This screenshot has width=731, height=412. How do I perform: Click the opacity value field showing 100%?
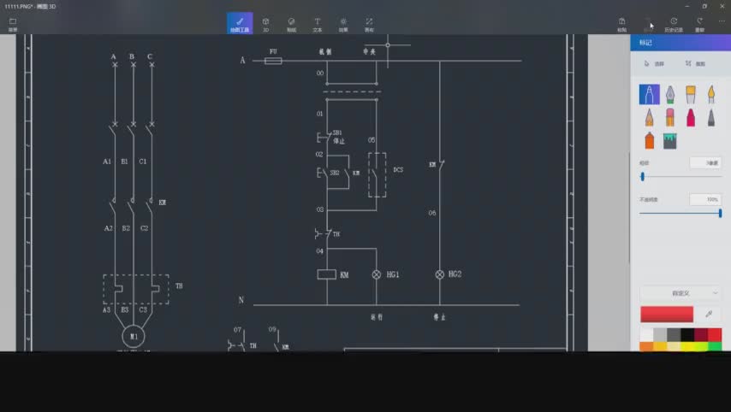705,199
